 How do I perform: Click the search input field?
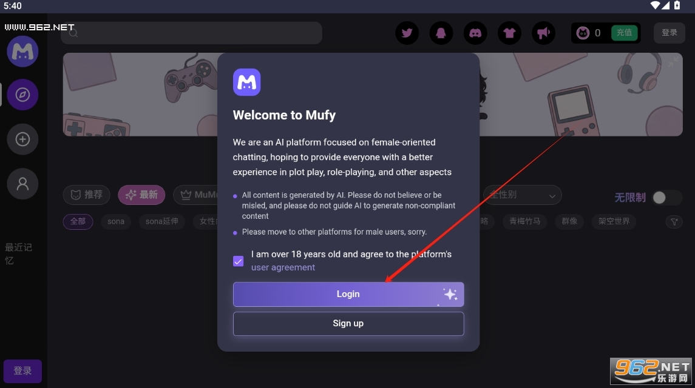tap(191, 33)
